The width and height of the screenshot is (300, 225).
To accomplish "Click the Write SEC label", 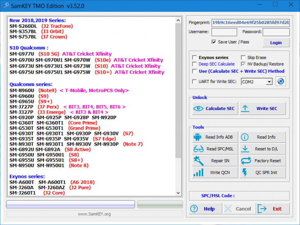I will coord(267,108).
